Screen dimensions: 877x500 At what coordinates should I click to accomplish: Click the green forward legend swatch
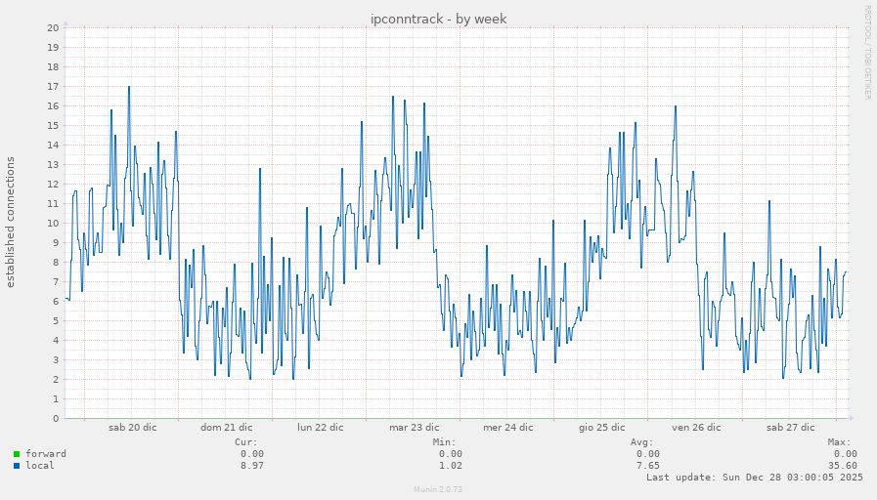click(x=17, y=454)
